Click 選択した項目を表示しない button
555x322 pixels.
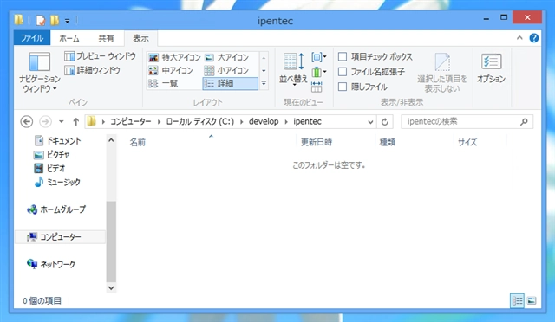tap(441, 73)
